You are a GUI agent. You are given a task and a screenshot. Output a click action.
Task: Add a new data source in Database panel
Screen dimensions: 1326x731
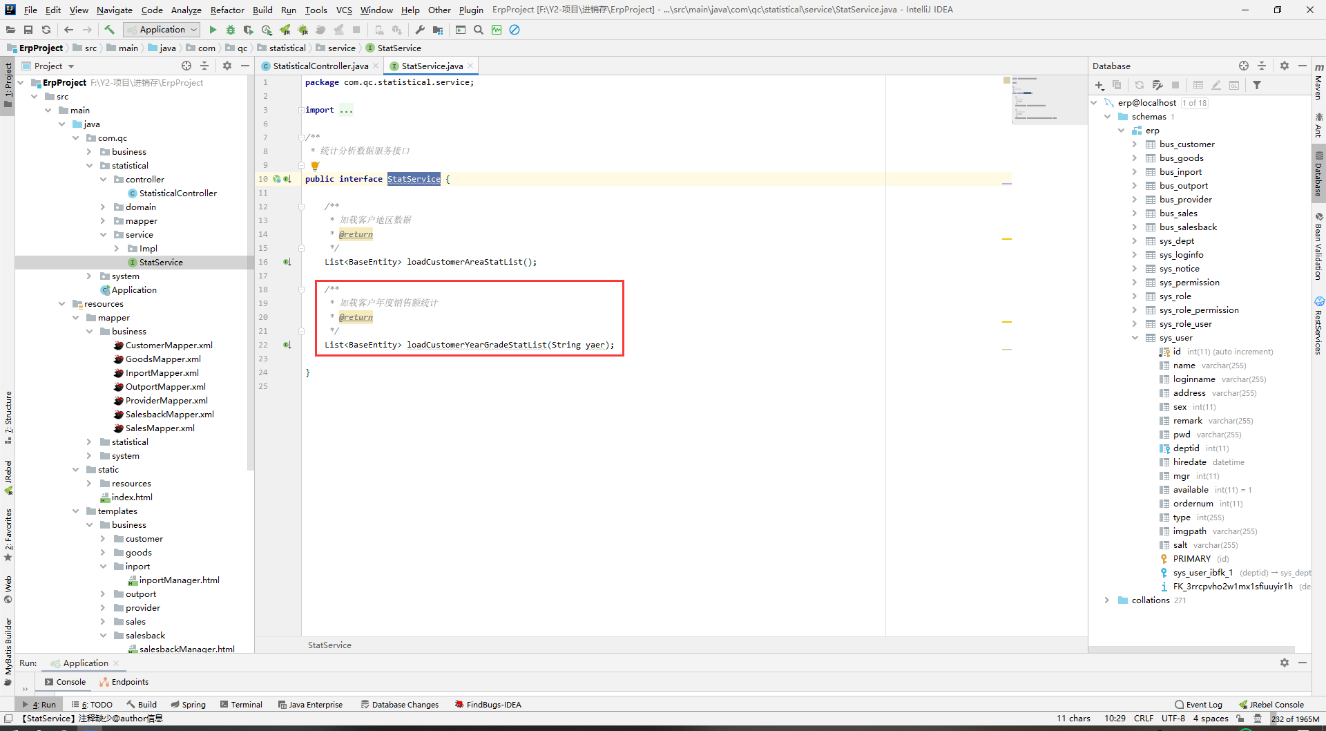click(1099, 85)
